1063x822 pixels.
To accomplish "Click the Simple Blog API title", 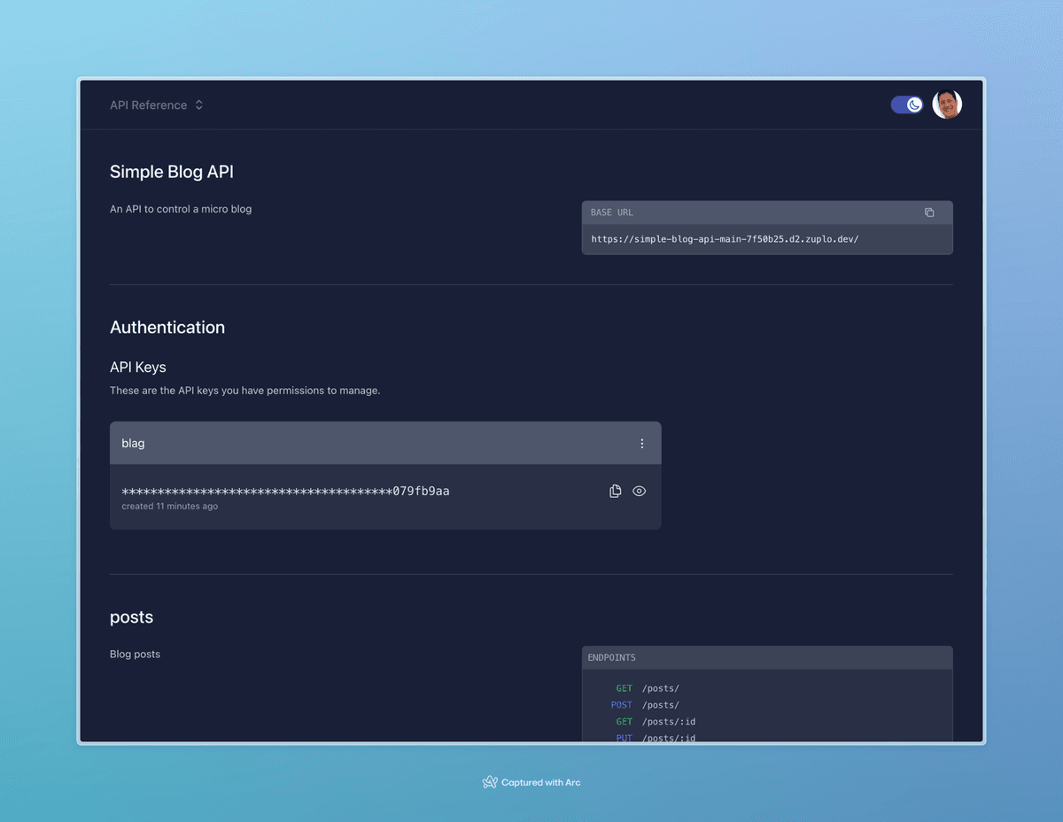I will click(x=172, y=172).
